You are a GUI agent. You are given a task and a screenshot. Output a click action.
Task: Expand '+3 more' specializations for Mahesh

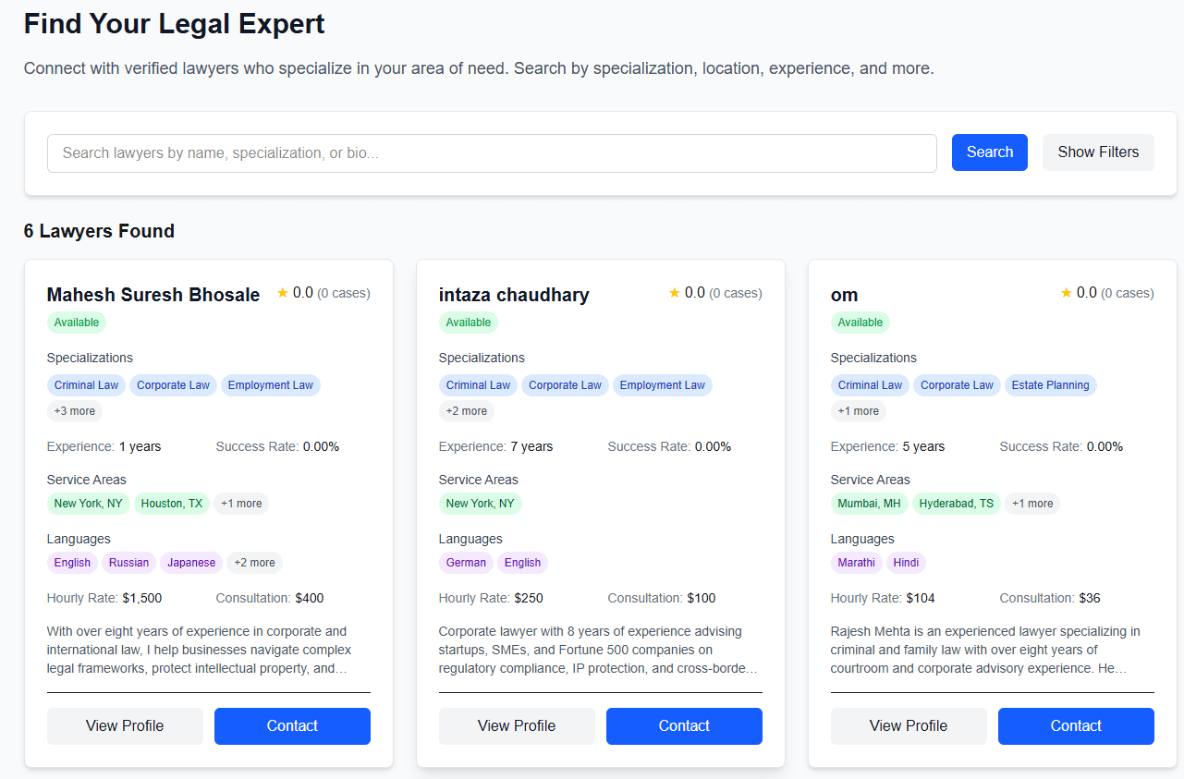click(74, 411)
